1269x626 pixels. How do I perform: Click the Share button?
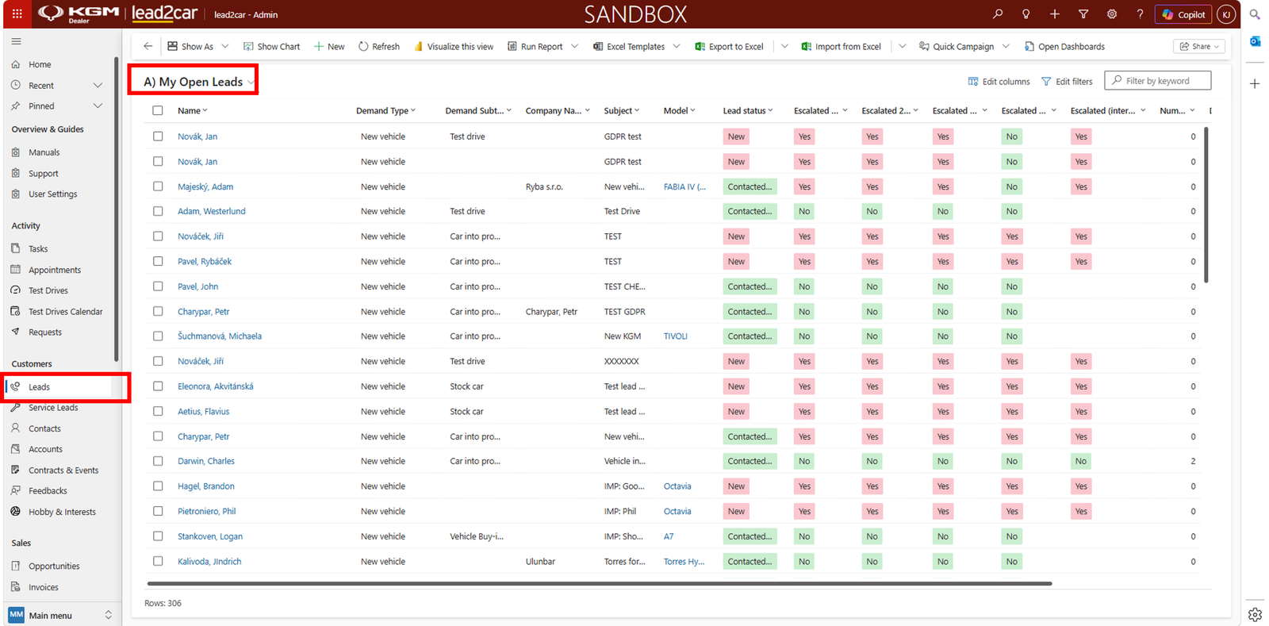(1199, 46)
